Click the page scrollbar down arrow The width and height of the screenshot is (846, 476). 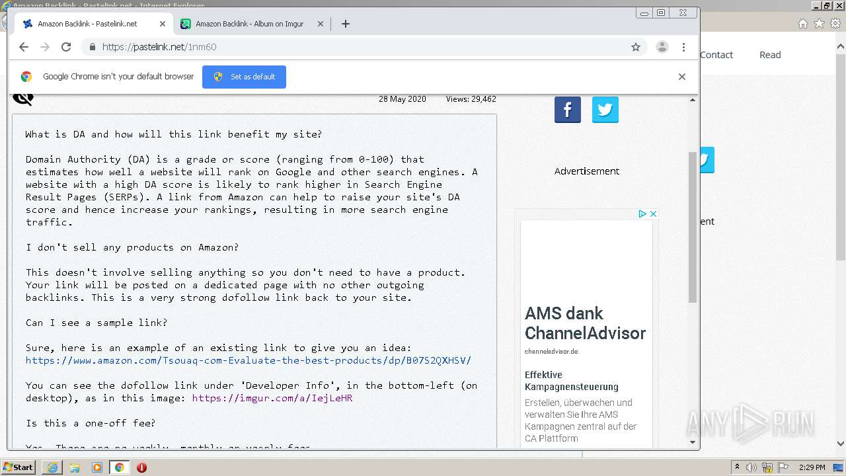pyautogui.click(x=693, y=442)
